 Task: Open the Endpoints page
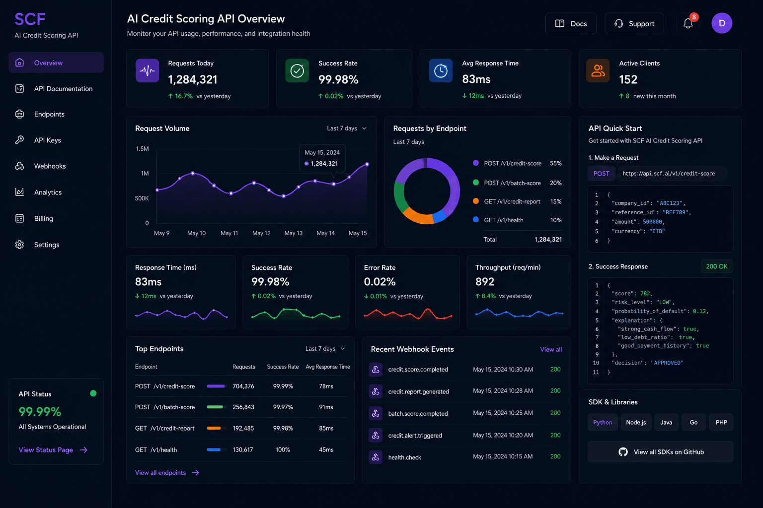tap(56, 114)
